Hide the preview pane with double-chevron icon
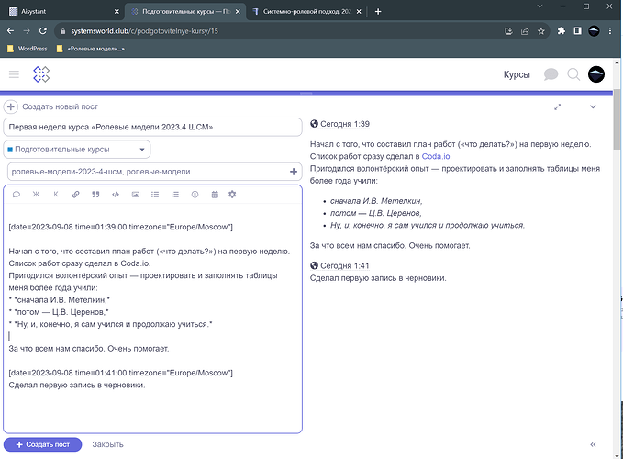The height and width of the screenshot is (459, 623). [593, 444]
